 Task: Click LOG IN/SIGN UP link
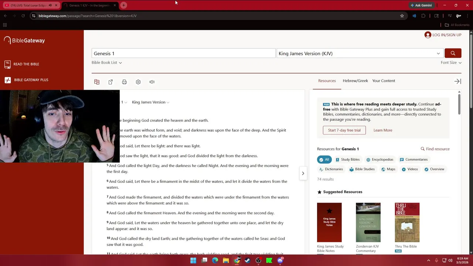[443, 35]
